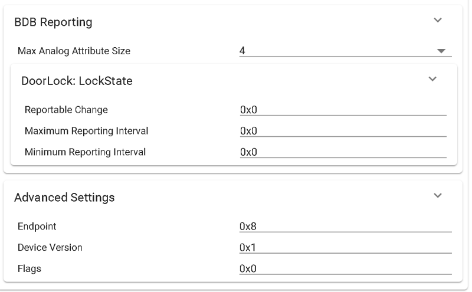Collapse the DoorLock: LockState panel chevron
The height and width of the screenshot is (292, 472).
pos(432,79)
